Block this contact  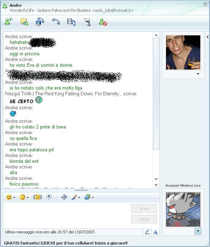click(103, 22)
